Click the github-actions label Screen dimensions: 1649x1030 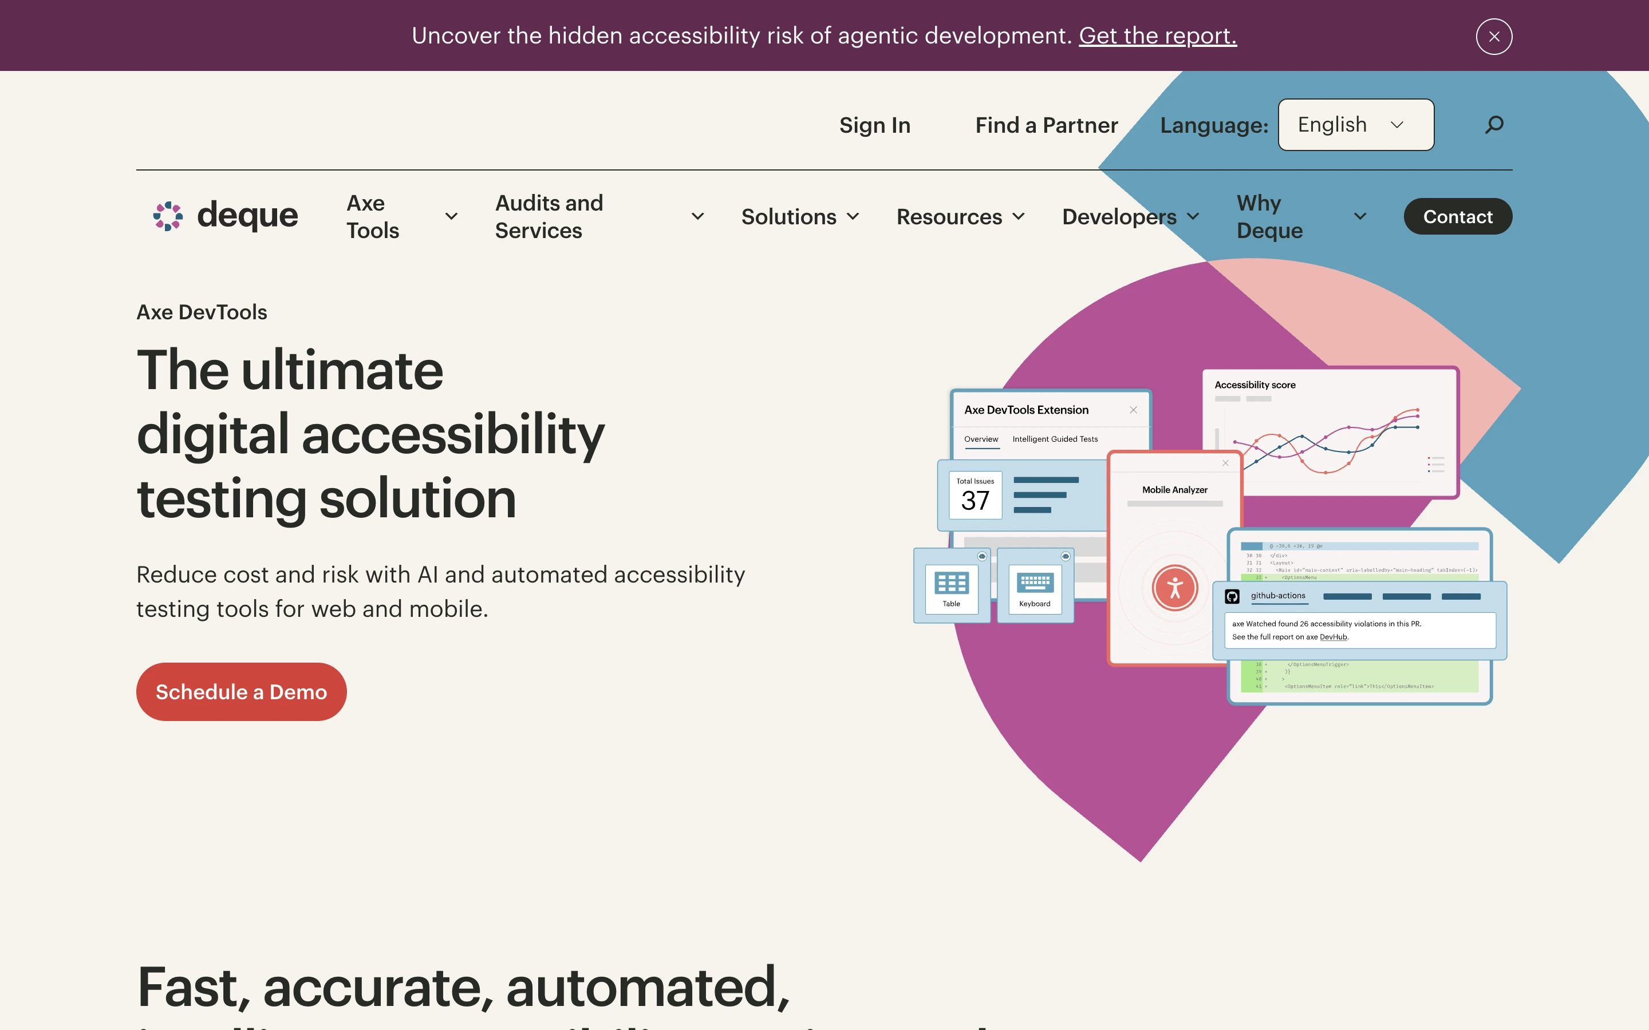pos(1277,596)
